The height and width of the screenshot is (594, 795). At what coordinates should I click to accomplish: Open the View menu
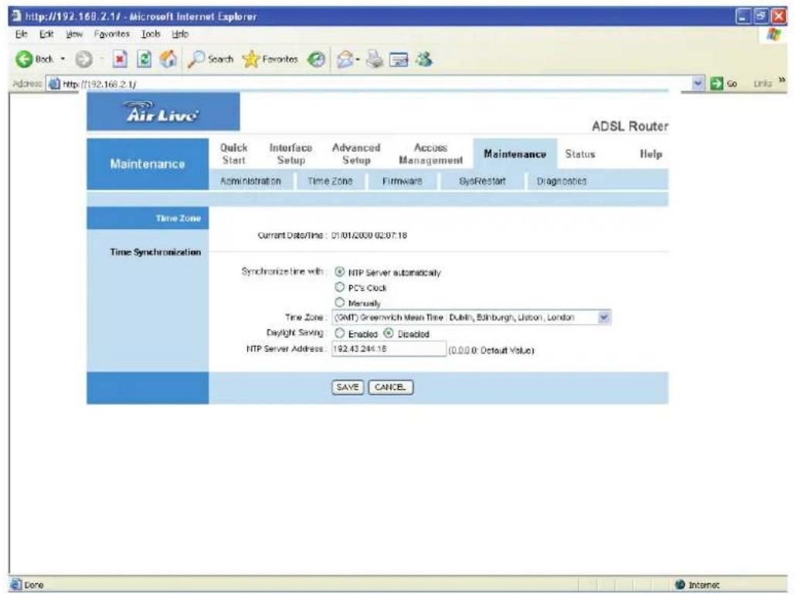(74, 34)
